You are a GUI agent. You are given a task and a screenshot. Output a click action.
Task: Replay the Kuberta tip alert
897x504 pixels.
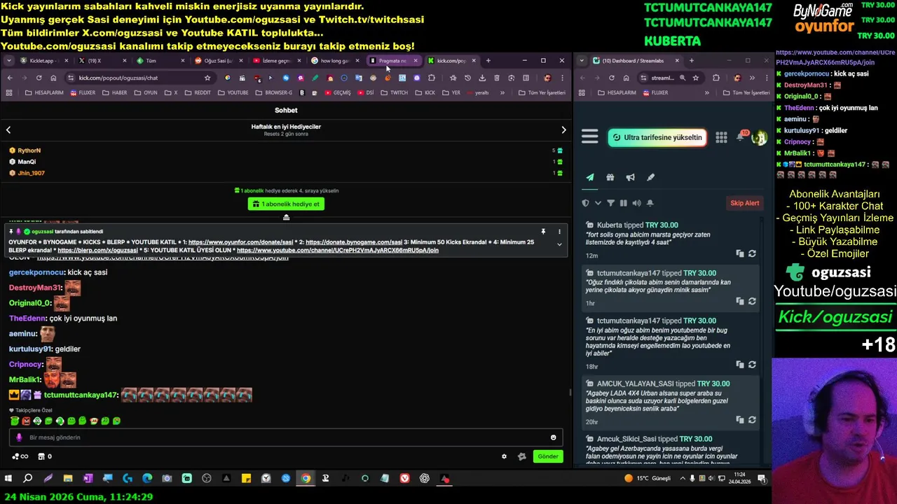[x=752, y=253]
